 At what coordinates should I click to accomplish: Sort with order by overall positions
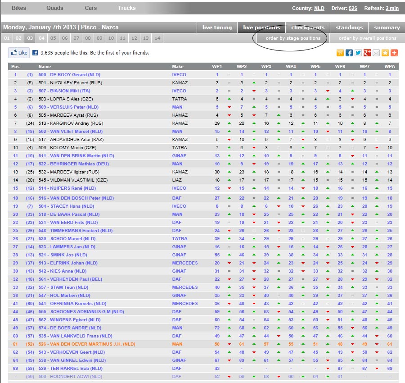(367, 38)
